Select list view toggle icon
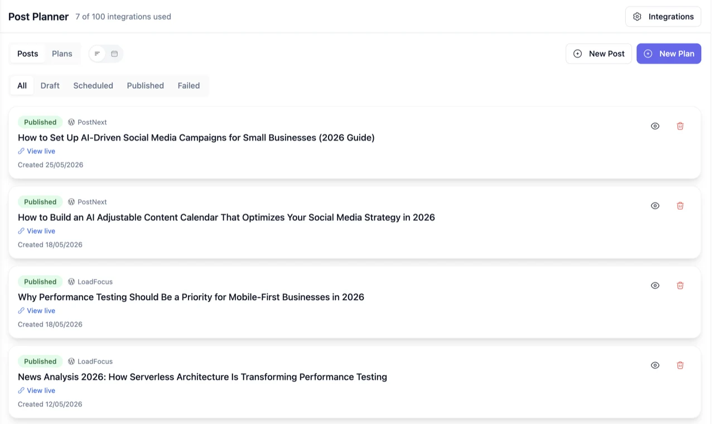Screen dimensions: 714x424 tap(97, 54)
